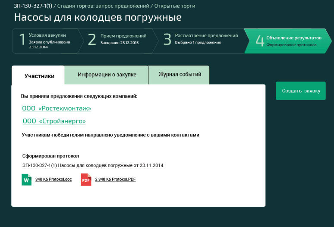Show the Журнал событий tab
The image size is (334, 227).
point(180,75)
